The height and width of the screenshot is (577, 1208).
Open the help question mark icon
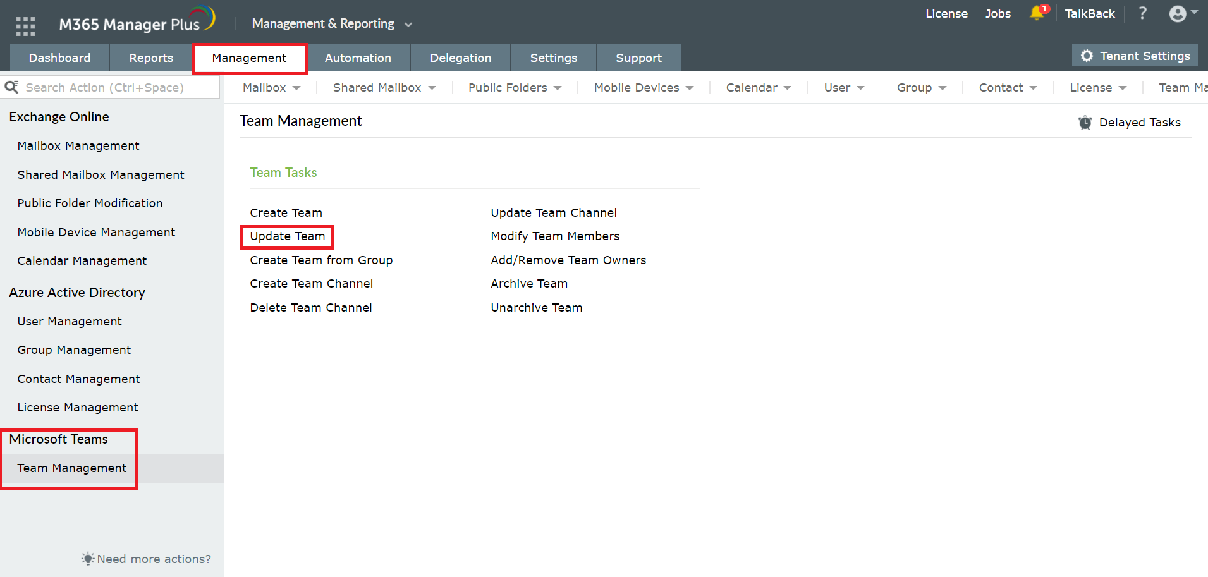point(1142,13)
